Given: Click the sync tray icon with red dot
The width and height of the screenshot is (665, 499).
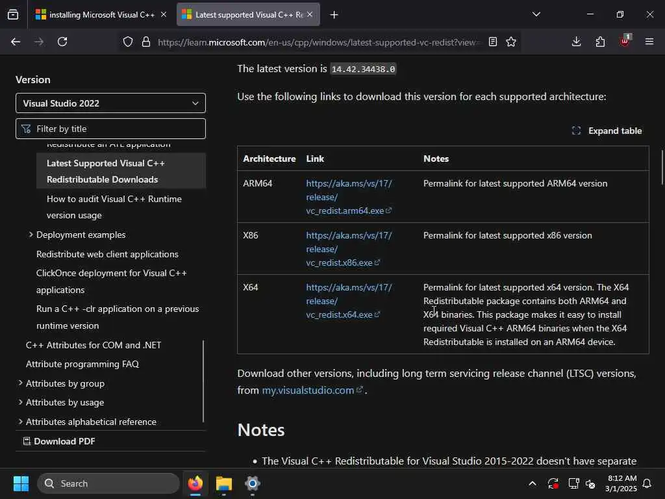Looking at the screenshot, I should tap(553, 483).
